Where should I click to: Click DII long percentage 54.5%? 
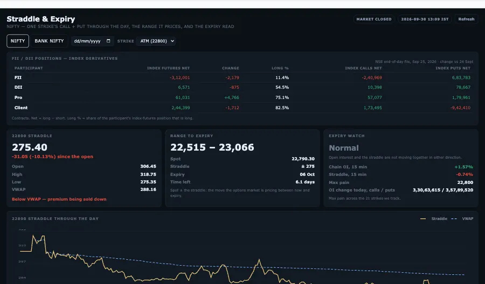point(282,87)
